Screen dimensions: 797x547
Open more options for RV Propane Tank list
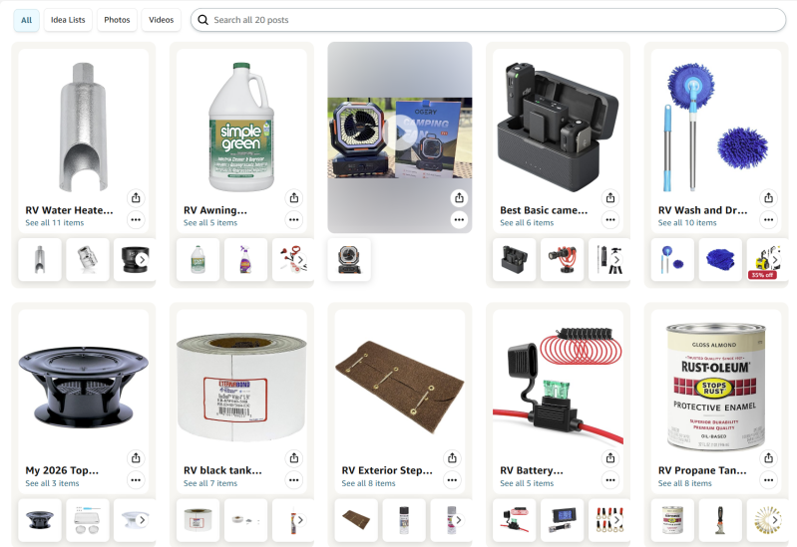[768, 480]
